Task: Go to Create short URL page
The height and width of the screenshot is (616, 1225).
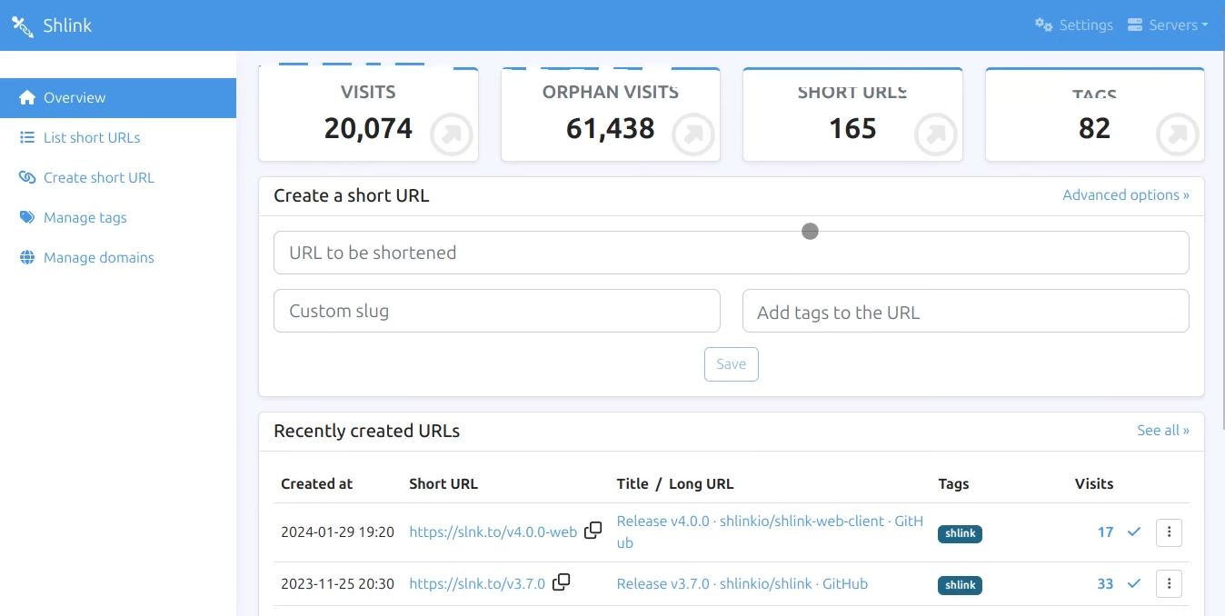Action: click(118, 178)
